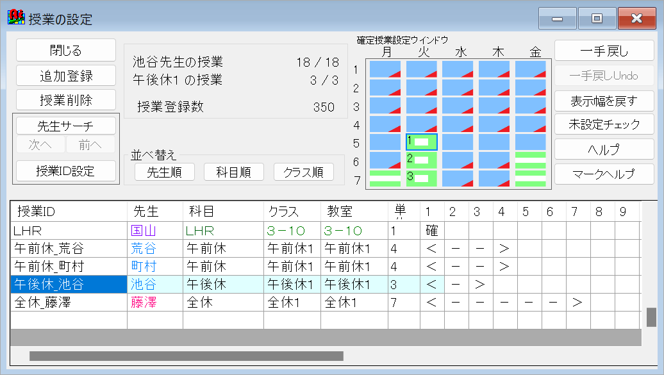Click the green Monday period 7 timetable slot
Screen dimensions: 664x375
click(385, 178)
